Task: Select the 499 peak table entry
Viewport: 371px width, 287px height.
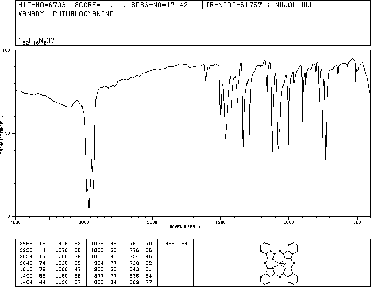Action: 176,244
